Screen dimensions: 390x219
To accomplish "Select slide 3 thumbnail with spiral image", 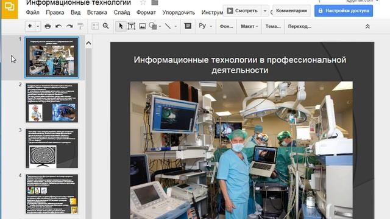I will point(52,148).
